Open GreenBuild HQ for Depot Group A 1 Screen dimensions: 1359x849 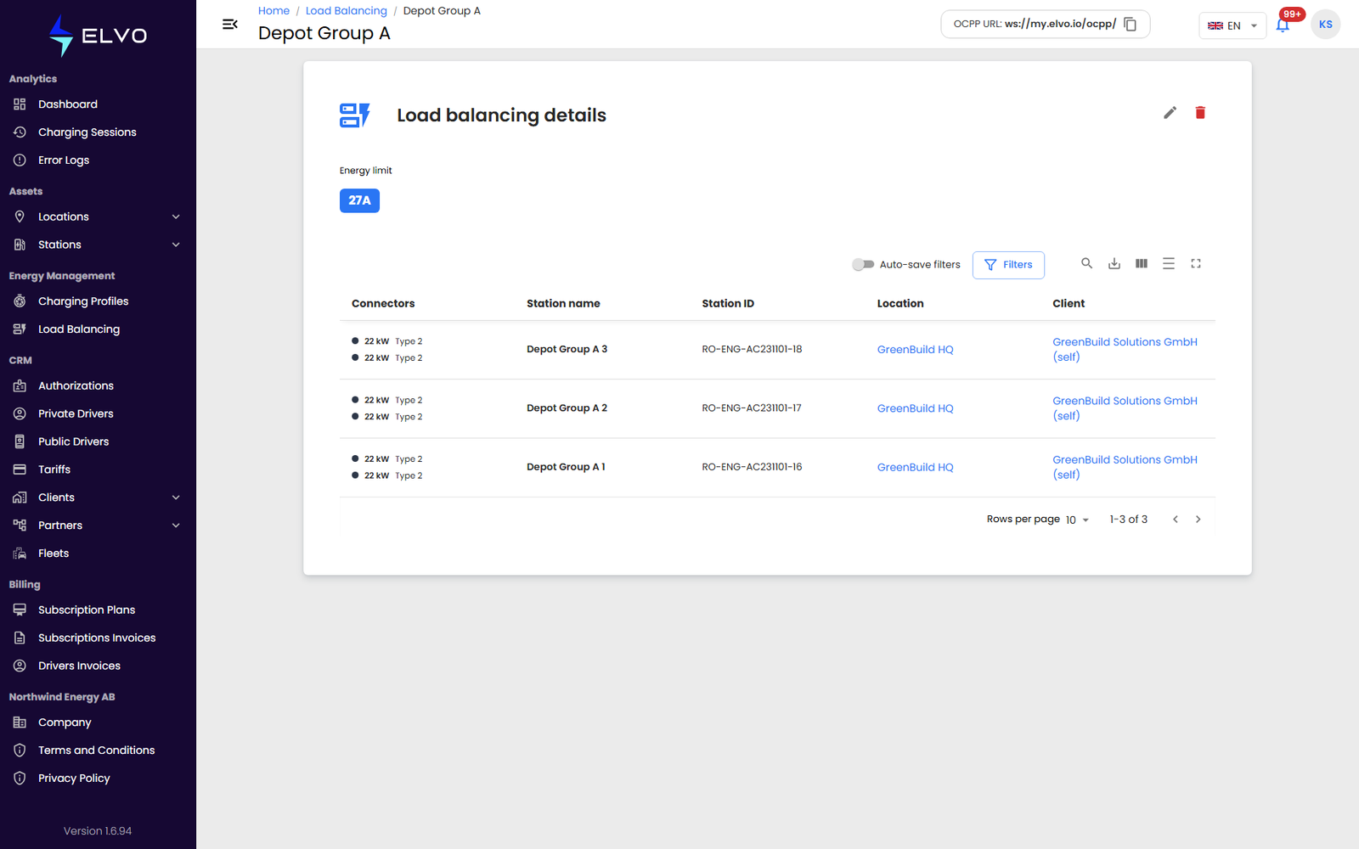pos(915,468)
